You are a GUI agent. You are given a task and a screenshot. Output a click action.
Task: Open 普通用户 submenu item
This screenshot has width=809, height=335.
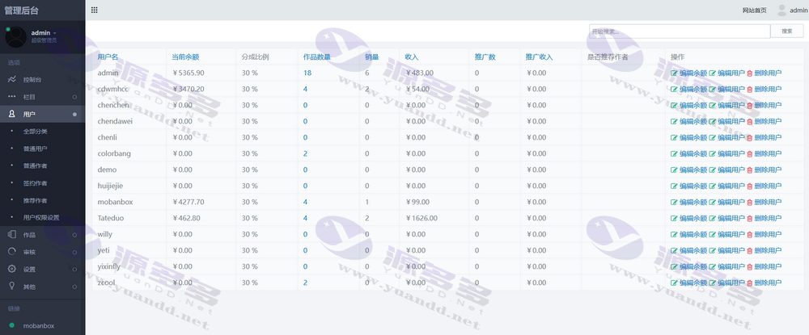click(x=35, y=149)
